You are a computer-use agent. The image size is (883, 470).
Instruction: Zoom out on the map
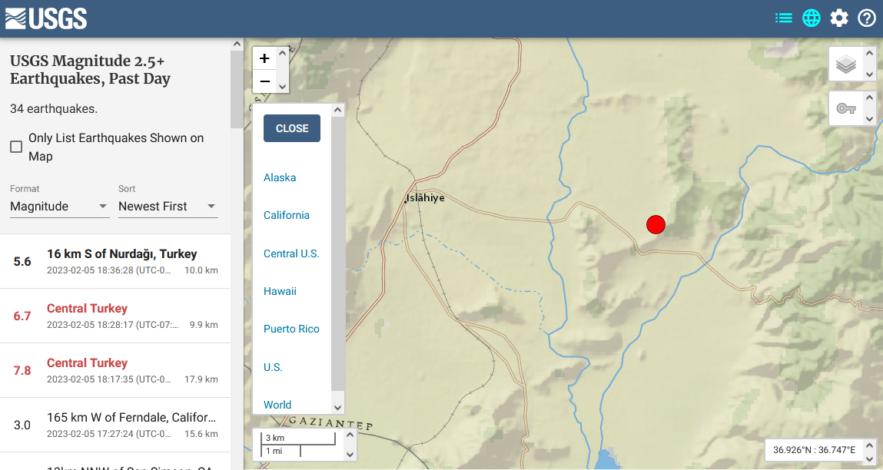pos(264,81)
